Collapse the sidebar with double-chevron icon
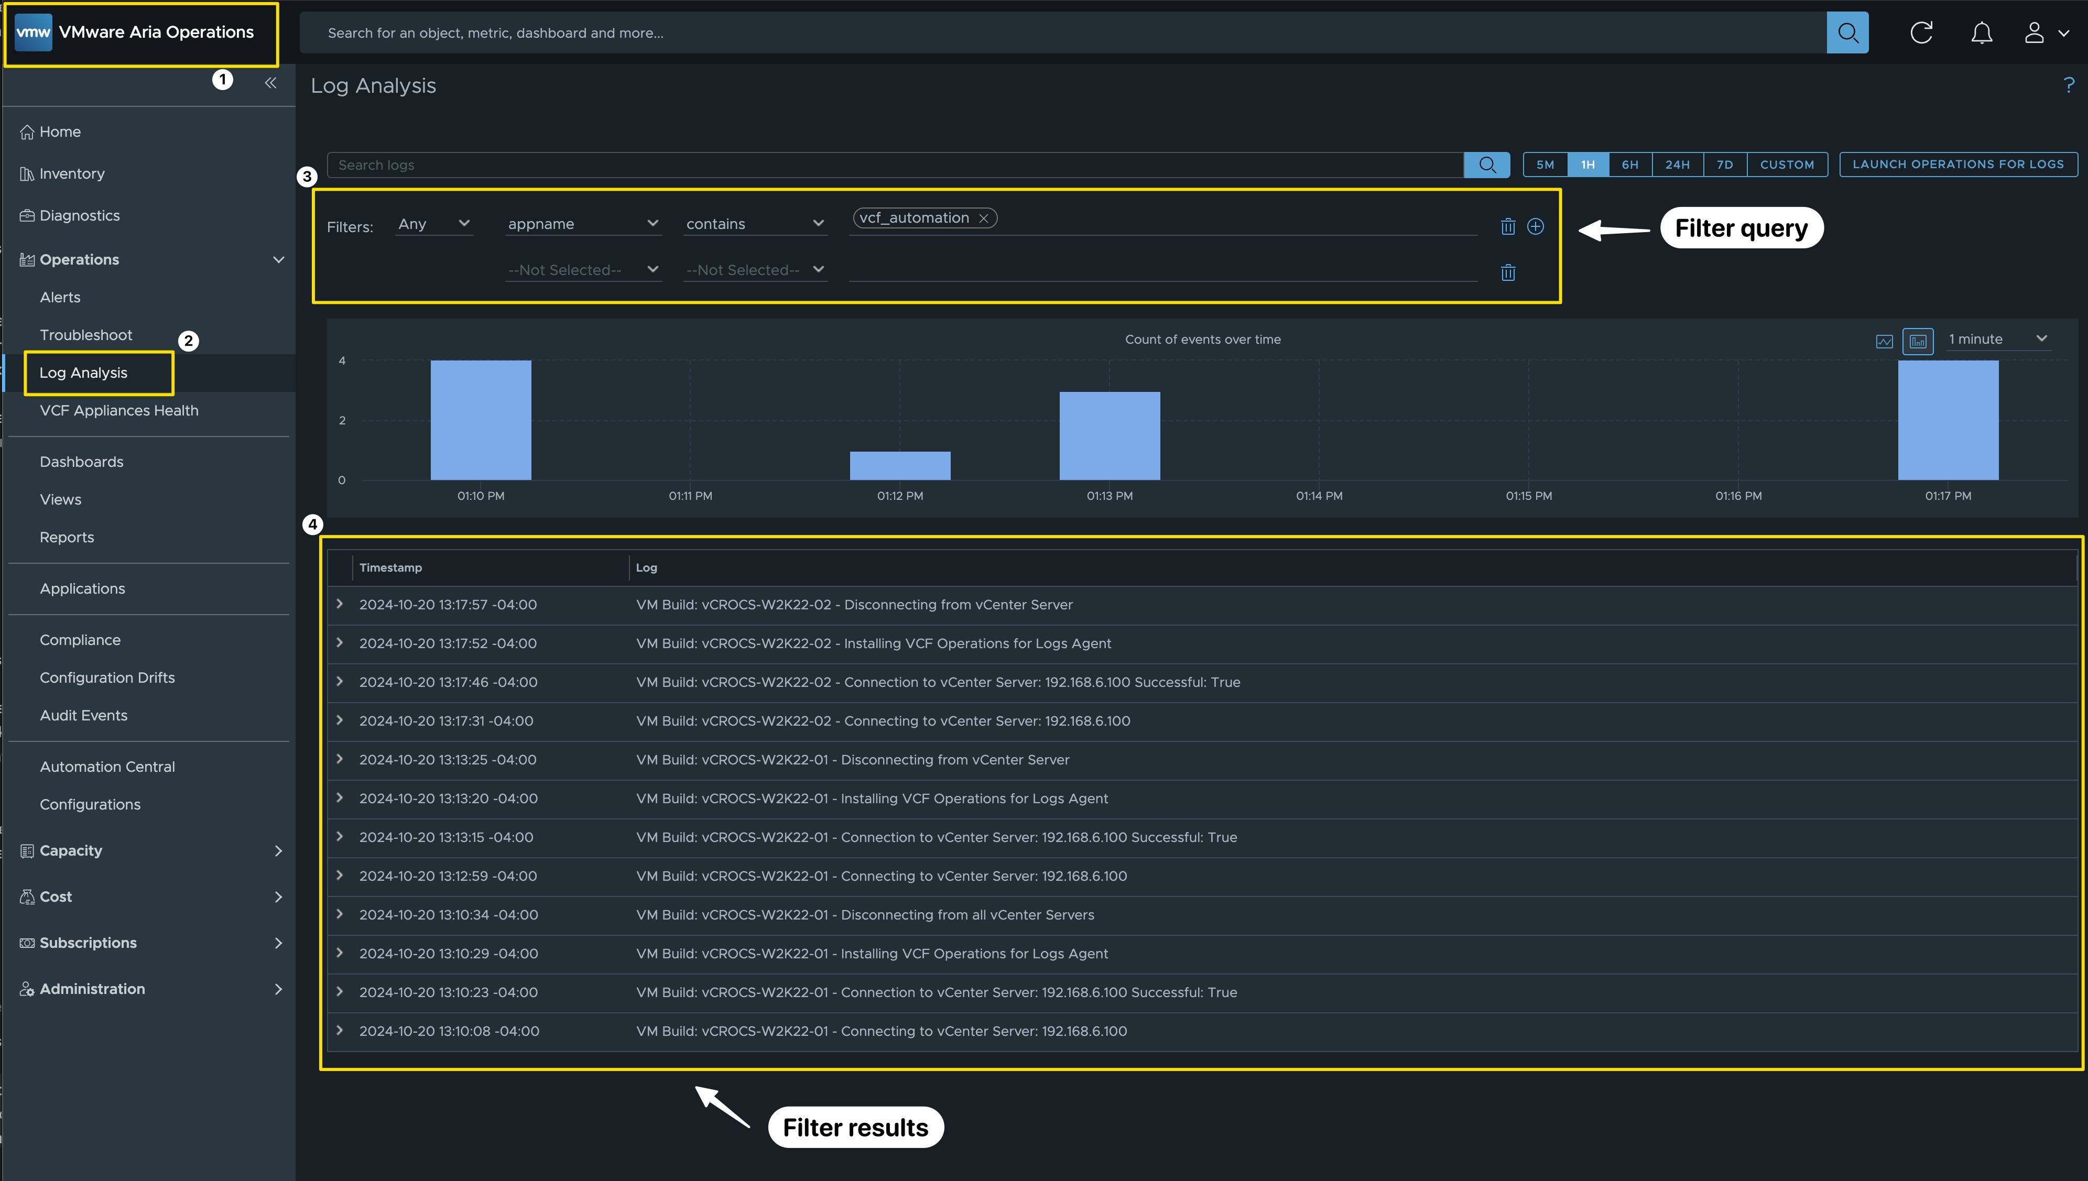Image resolution: width=2088 pixels, height=1181 pixels. (270, 83)
